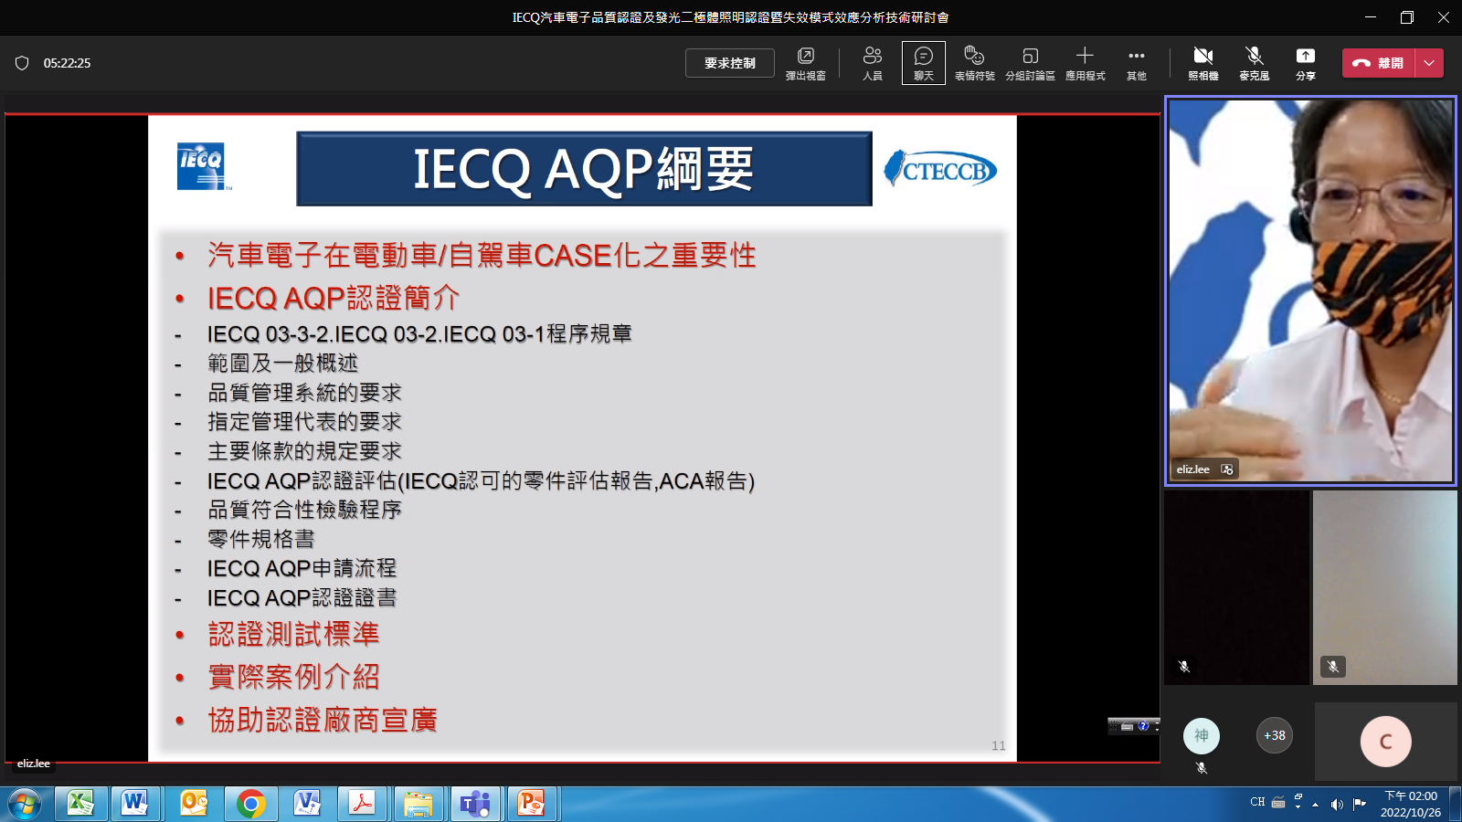The height and width of the screenshot is (822, 1462).
Task: Select the light-colored muted participant video tile
Action: pos(1385,587)
